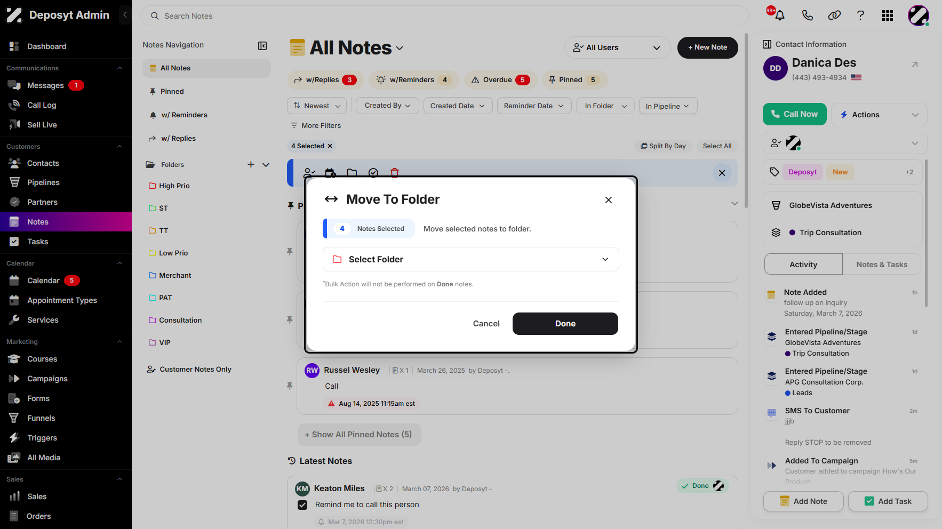The height and width of the screenshot is (529, 942).
Task: Clear the 4 Selected chip
Action: tap(330, 146)
